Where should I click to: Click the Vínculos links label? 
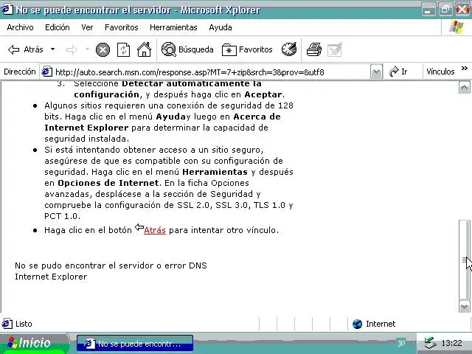[440, 72]
